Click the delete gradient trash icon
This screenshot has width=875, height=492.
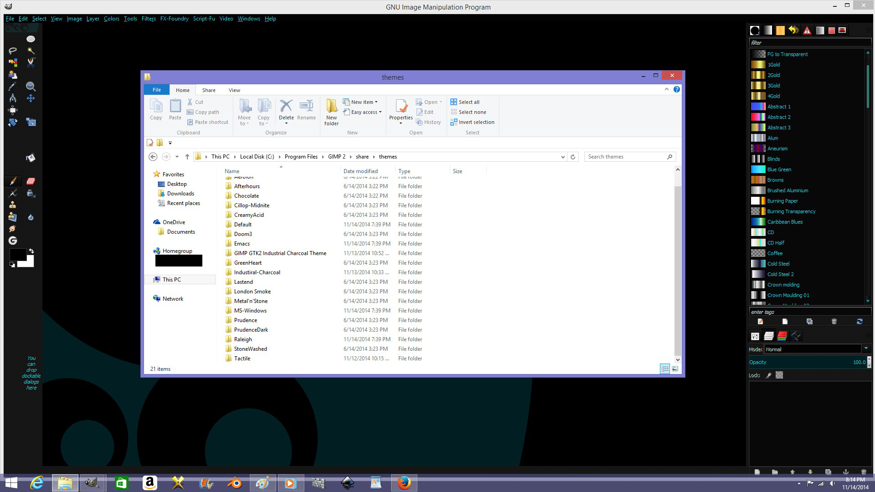[834, 321]
